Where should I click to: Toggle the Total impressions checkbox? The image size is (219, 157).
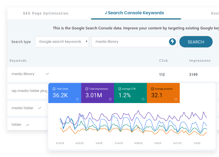[86, 88]
